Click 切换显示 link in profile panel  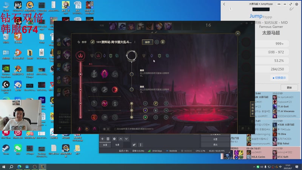click(x=279, y=78)
